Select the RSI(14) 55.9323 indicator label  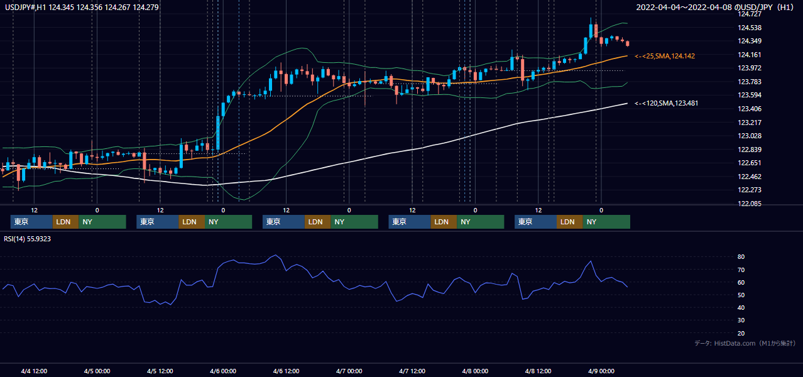28,239
